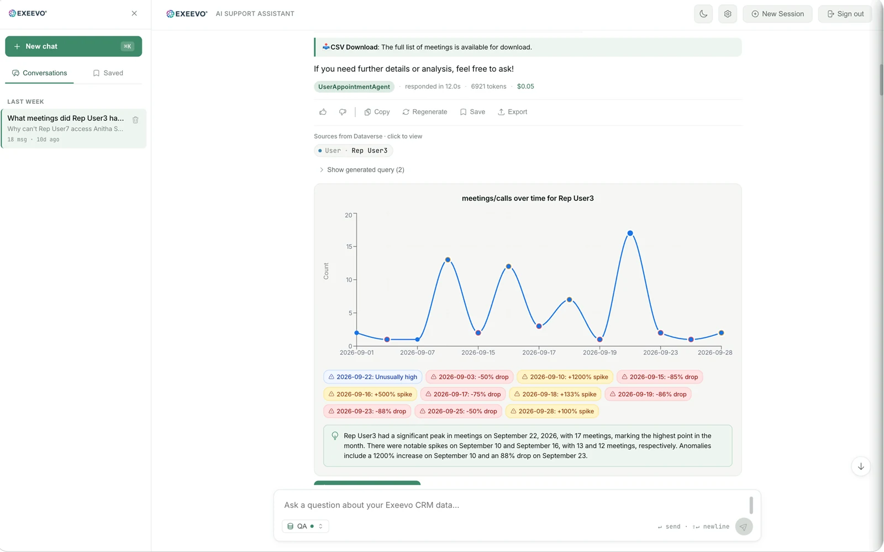Screen dimensions: 884x552
Task: Copy the assistant response
Action: pyautogui.click(x=377, y=112)
